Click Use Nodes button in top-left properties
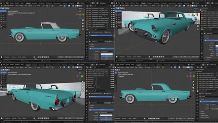This screenshot has height=123, width=218. (102, 48)
